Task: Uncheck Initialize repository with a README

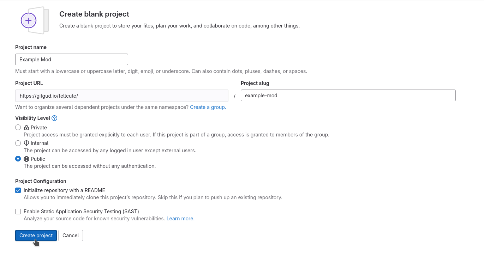Action: coord(18,190)
